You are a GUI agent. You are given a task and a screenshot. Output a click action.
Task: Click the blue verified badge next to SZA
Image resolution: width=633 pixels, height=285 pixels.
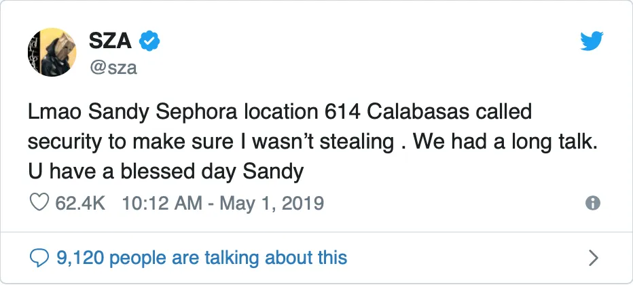click(149, 42)
